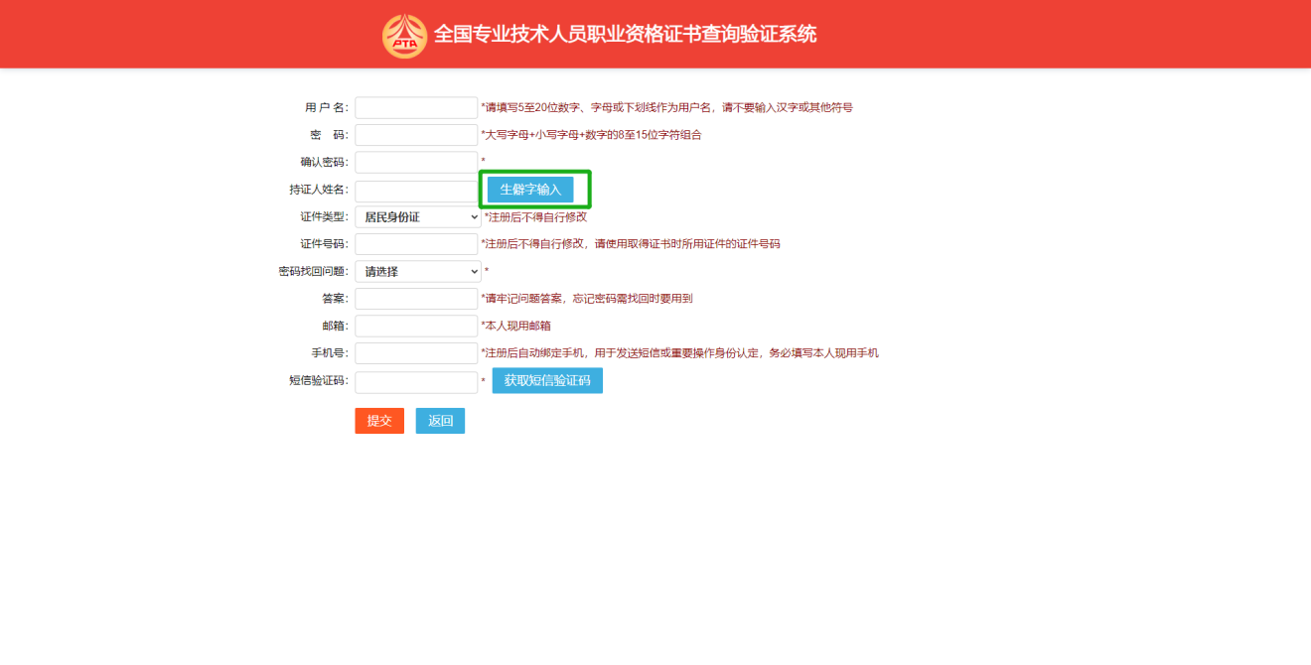Click the 确认密码 confirm password field

415,162
